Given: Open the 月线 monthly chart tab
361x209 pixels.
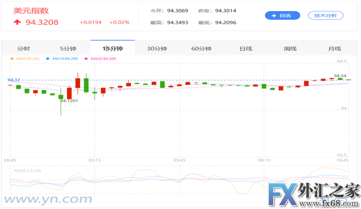Looking at the screenshot, I should coord(335,49).
